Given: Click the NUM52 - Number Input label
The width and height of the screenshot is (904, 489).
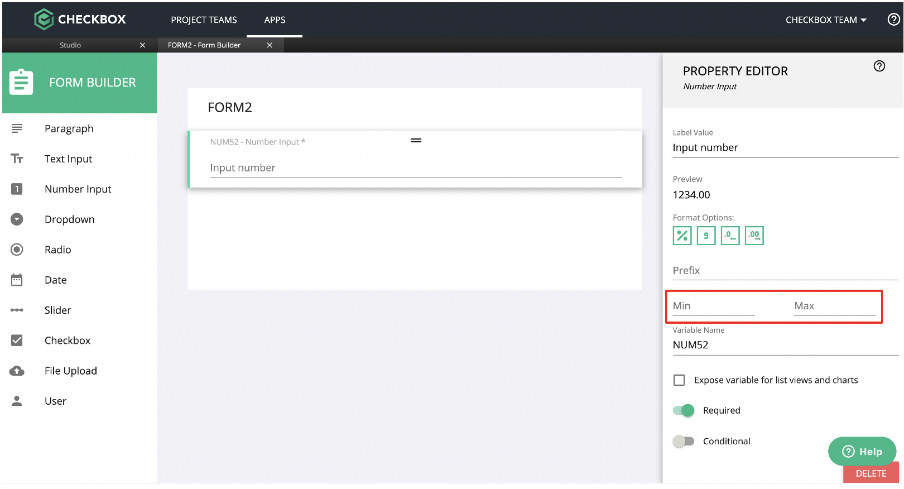Looking at the screenshot, I should coord(257,142).
